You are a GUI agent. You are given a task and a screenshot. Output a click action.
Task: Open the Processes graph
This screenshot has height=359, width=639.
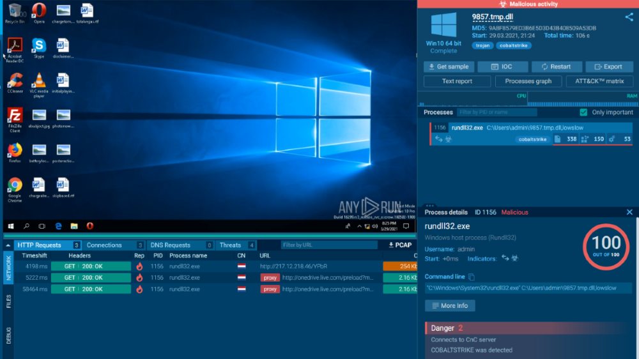528,82
